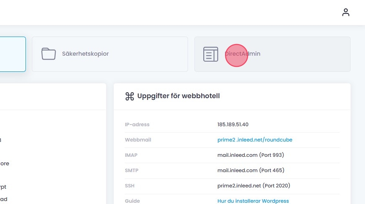
Task: Click the DirectAdmin panel icon
Action: click(211, 54)
